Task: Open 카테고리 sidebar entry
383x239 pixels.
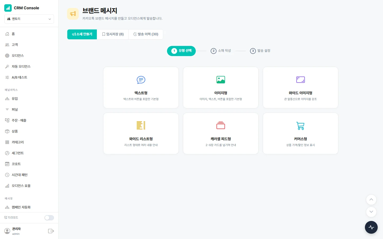Action: click(x=29, y=142)
